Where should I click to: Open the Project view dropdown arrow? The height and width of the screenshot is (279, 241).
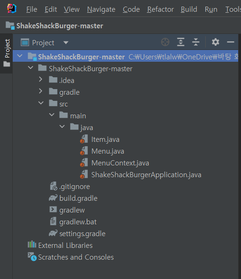pyautogui.click(x=66, y=43)
